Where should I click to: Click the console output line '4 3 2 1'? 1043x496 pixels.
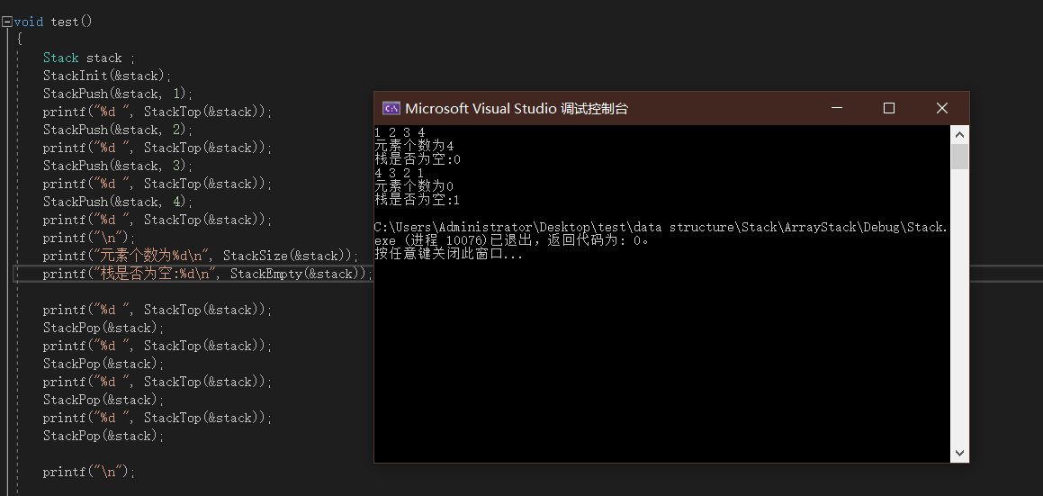coord(400,173)
